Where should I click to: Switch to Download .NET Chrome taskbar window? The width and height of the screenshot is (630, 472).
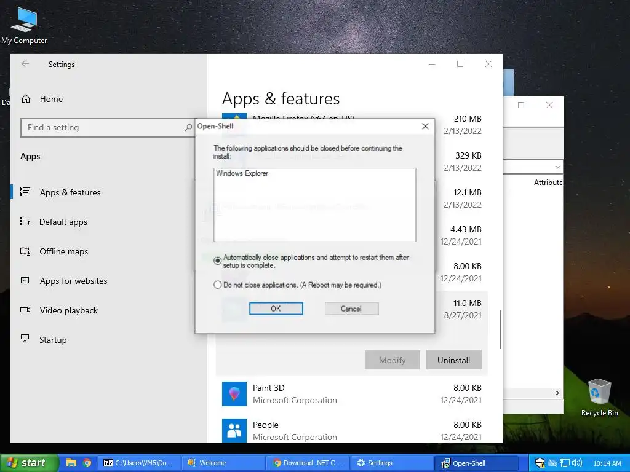click(308, 463)
